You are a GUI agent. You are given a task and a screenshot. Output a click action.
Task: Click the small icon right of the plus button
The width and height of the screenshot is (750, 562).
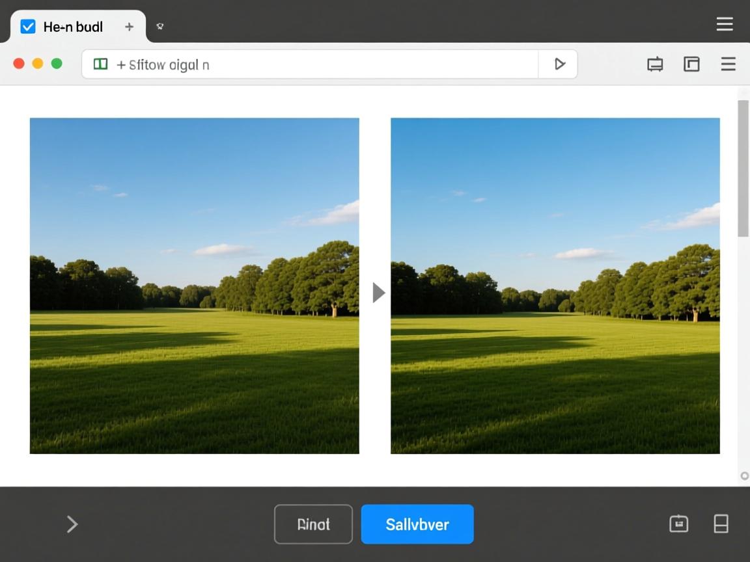[160, 27]
